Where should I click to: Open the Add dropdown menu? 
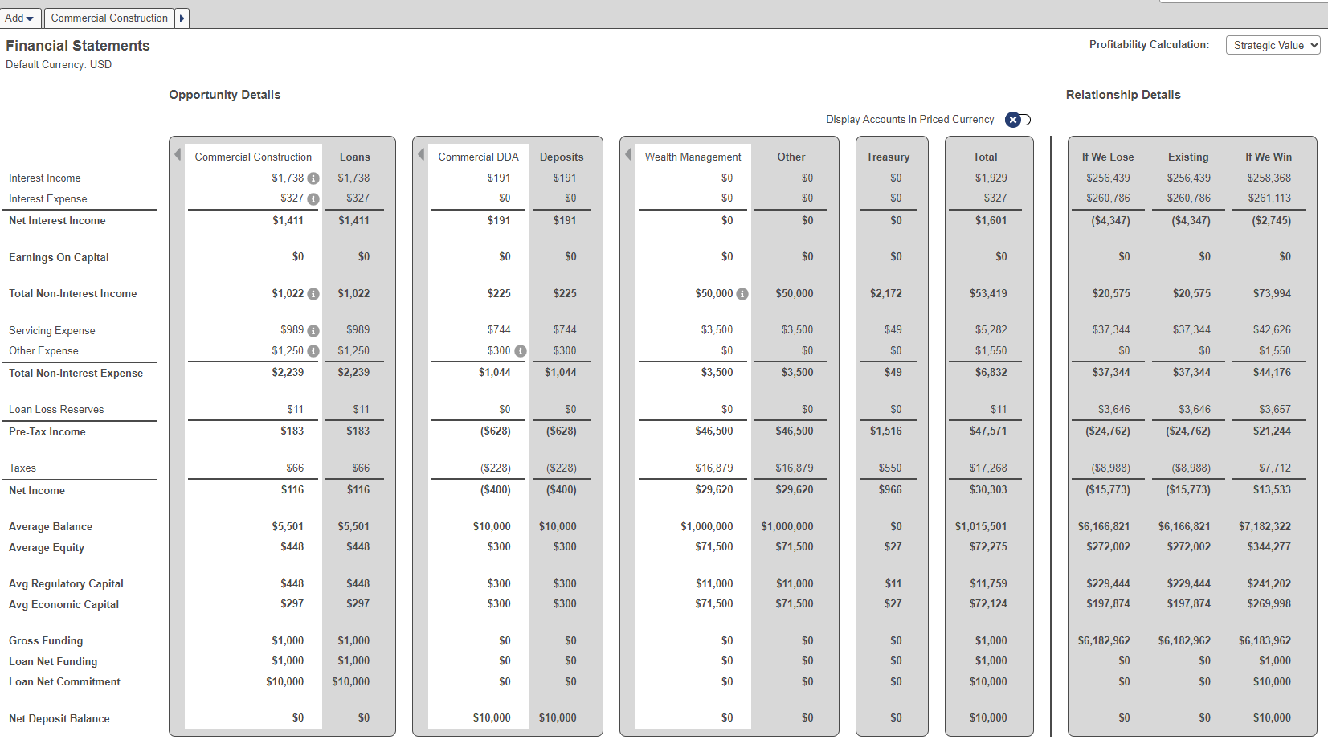pyautogui.click(x=20, y=18)
